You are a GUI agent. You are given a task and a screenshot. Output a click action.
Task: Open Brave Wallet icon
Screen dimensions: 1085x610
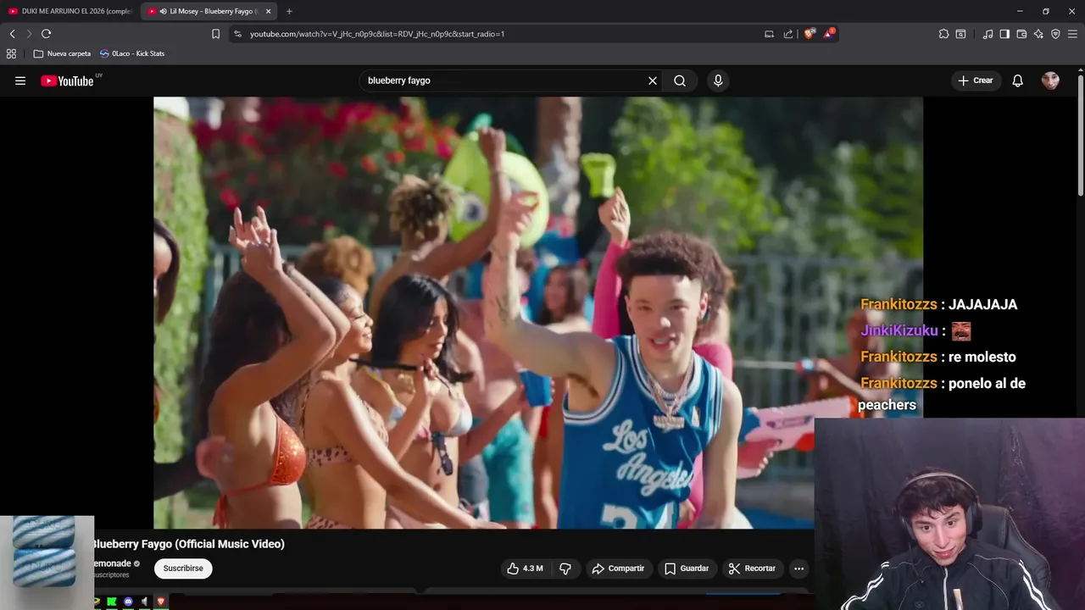tap(1021, 34)
